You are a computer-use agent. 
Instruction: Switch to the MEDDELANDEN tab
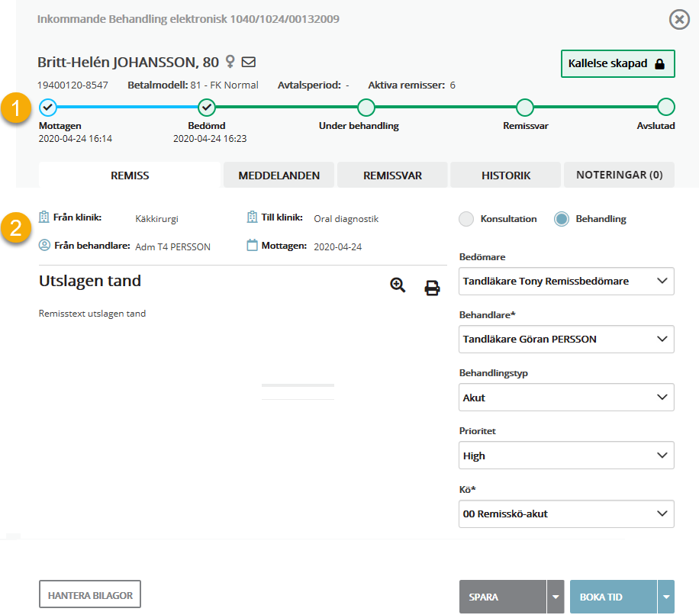click(x=279, y=175)
